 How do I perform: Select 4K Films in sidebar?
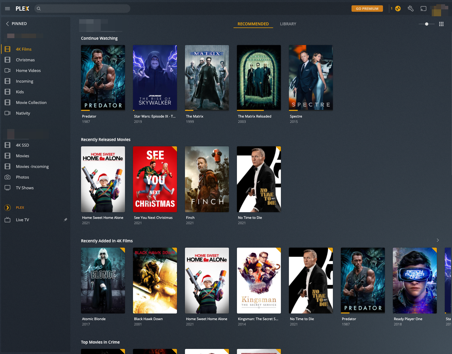tap(24, 49)
